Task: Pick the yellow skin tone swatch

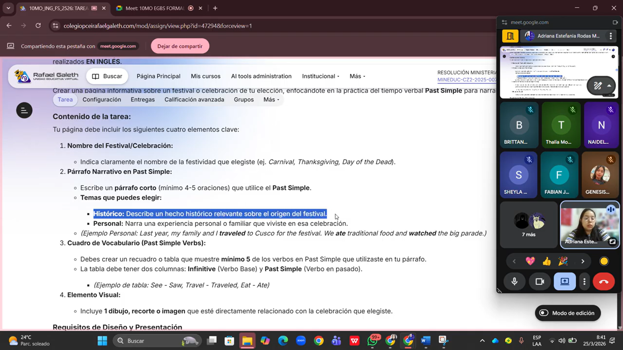Action: [x=604, y=261]
